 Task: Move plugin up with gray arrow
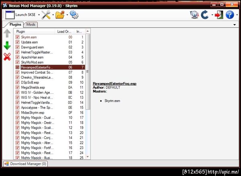7,33
